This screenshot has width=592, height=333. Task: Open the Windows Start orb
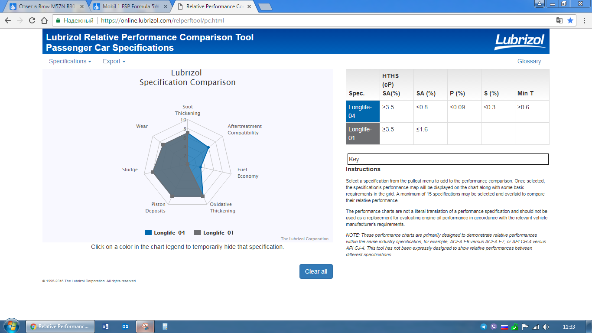click(11, 326)
